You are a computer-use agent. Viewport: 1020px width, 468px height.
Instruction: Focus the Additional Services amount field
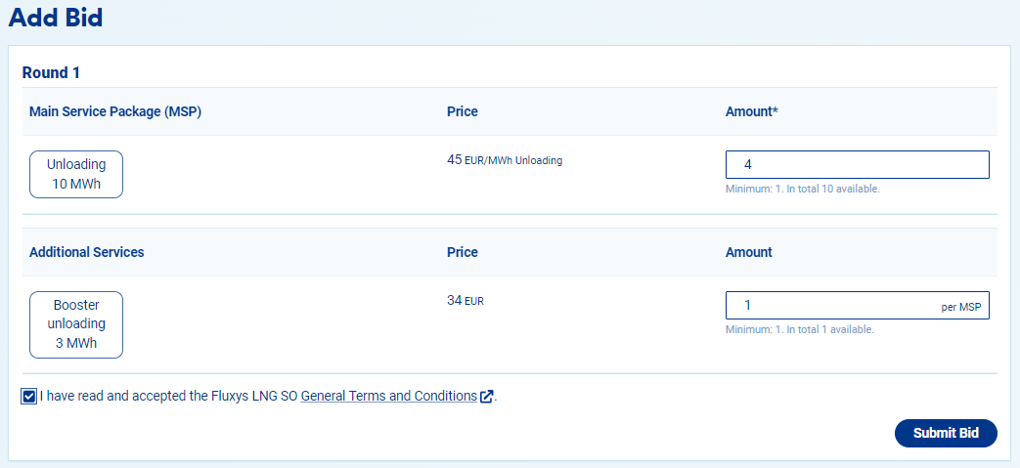pyautogui.click(x=831, y=306)
